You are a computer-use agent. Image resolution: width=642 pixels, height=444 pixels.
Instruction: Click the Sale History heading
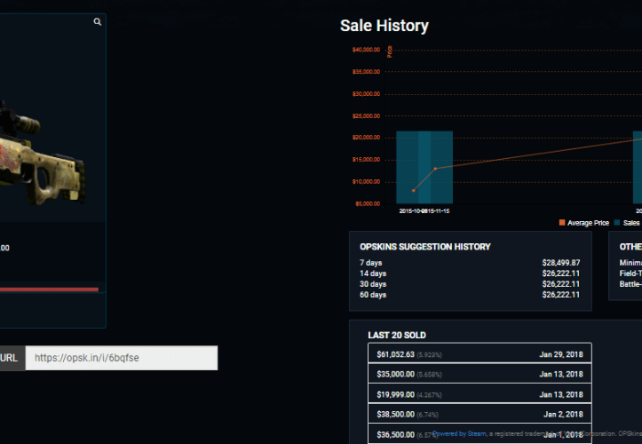coord(384,26)
